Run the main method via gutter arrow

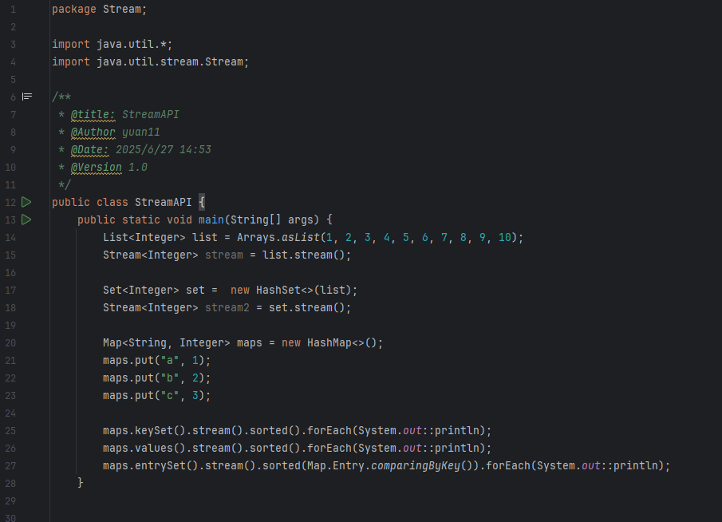point(26,219)
